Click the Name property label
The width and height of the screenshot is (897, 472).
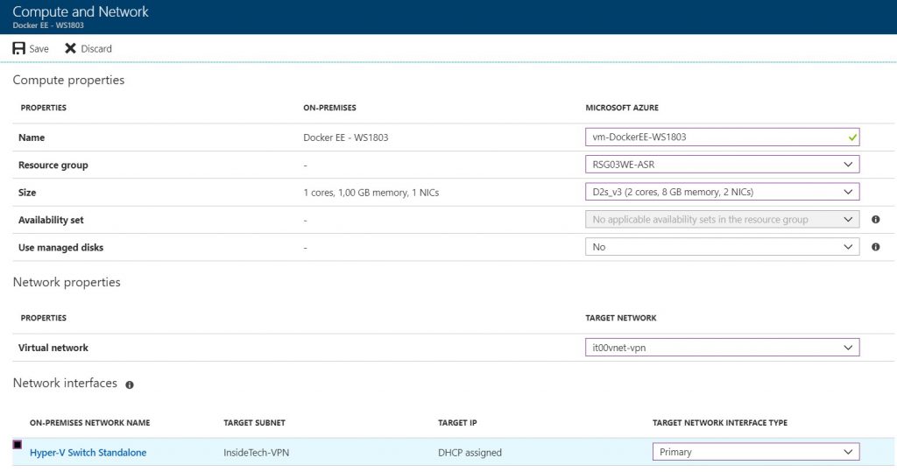(x=32, y=137)
